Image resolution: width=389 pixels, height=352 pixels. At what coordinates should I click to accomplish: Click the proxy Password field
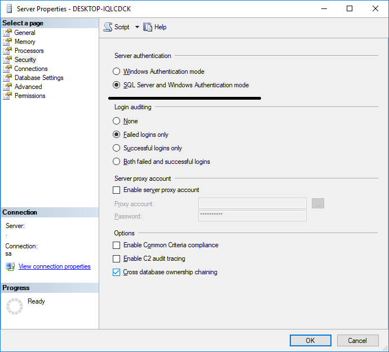tap(253, 216)
